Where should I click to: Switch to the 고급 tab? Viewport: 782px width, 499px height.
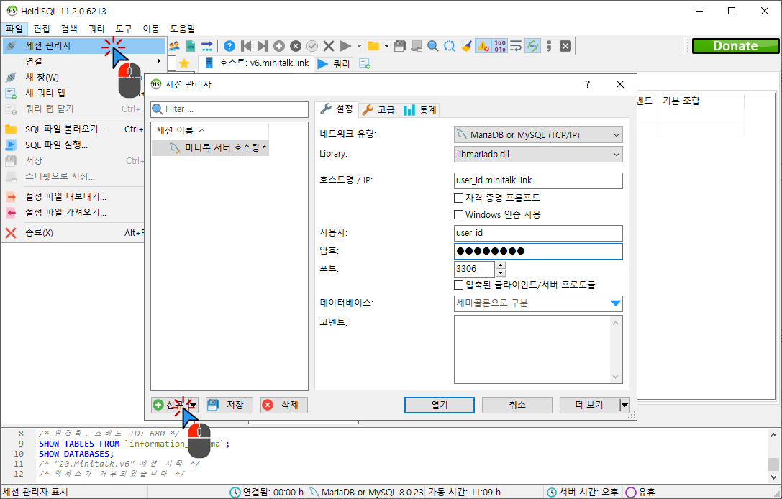click(378, 110)
